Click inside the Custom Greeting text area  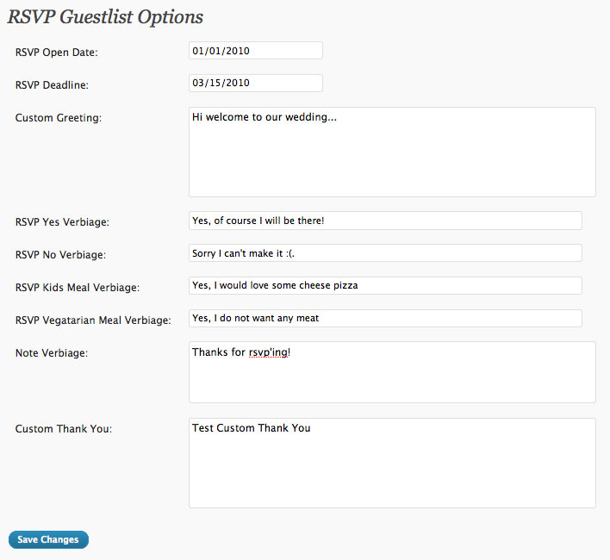pyautogui.click(x=392, y=152)
